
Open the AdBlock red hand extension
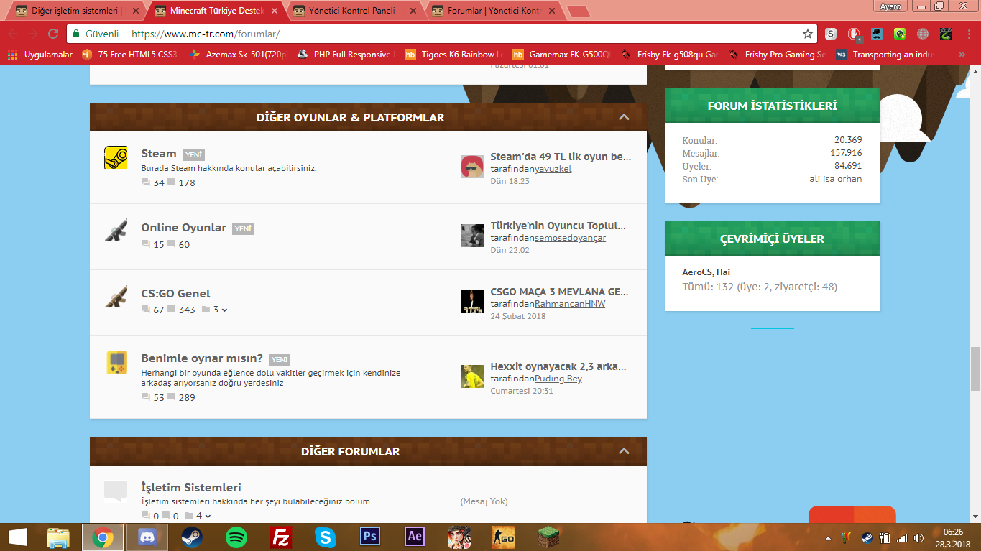[x=854, y=34]
